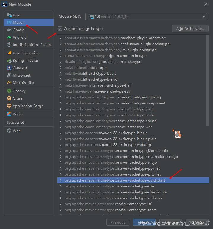
Task: Select maven-archetype-marmalade-mojo row
Action: click(x=133, y=157)
